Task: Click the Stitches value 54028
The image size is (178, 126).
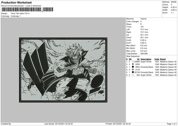Action: [x=174, y=2]
